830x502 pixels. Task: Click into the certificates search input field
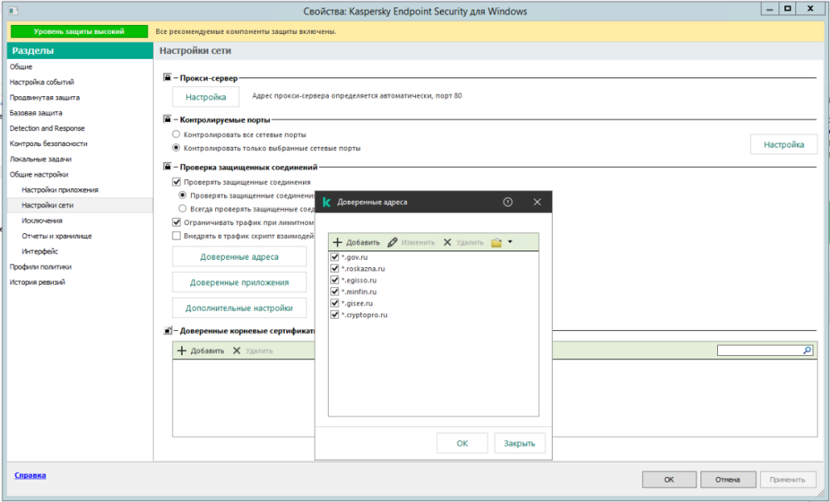pyautogui.click(x=759, y=351)
